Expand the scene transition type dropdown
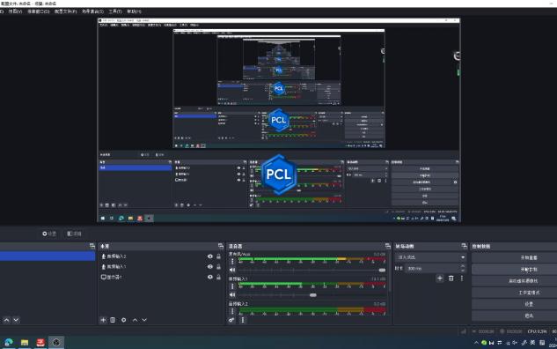This screenshot has height=349, width=557. (x=431, y=256)
